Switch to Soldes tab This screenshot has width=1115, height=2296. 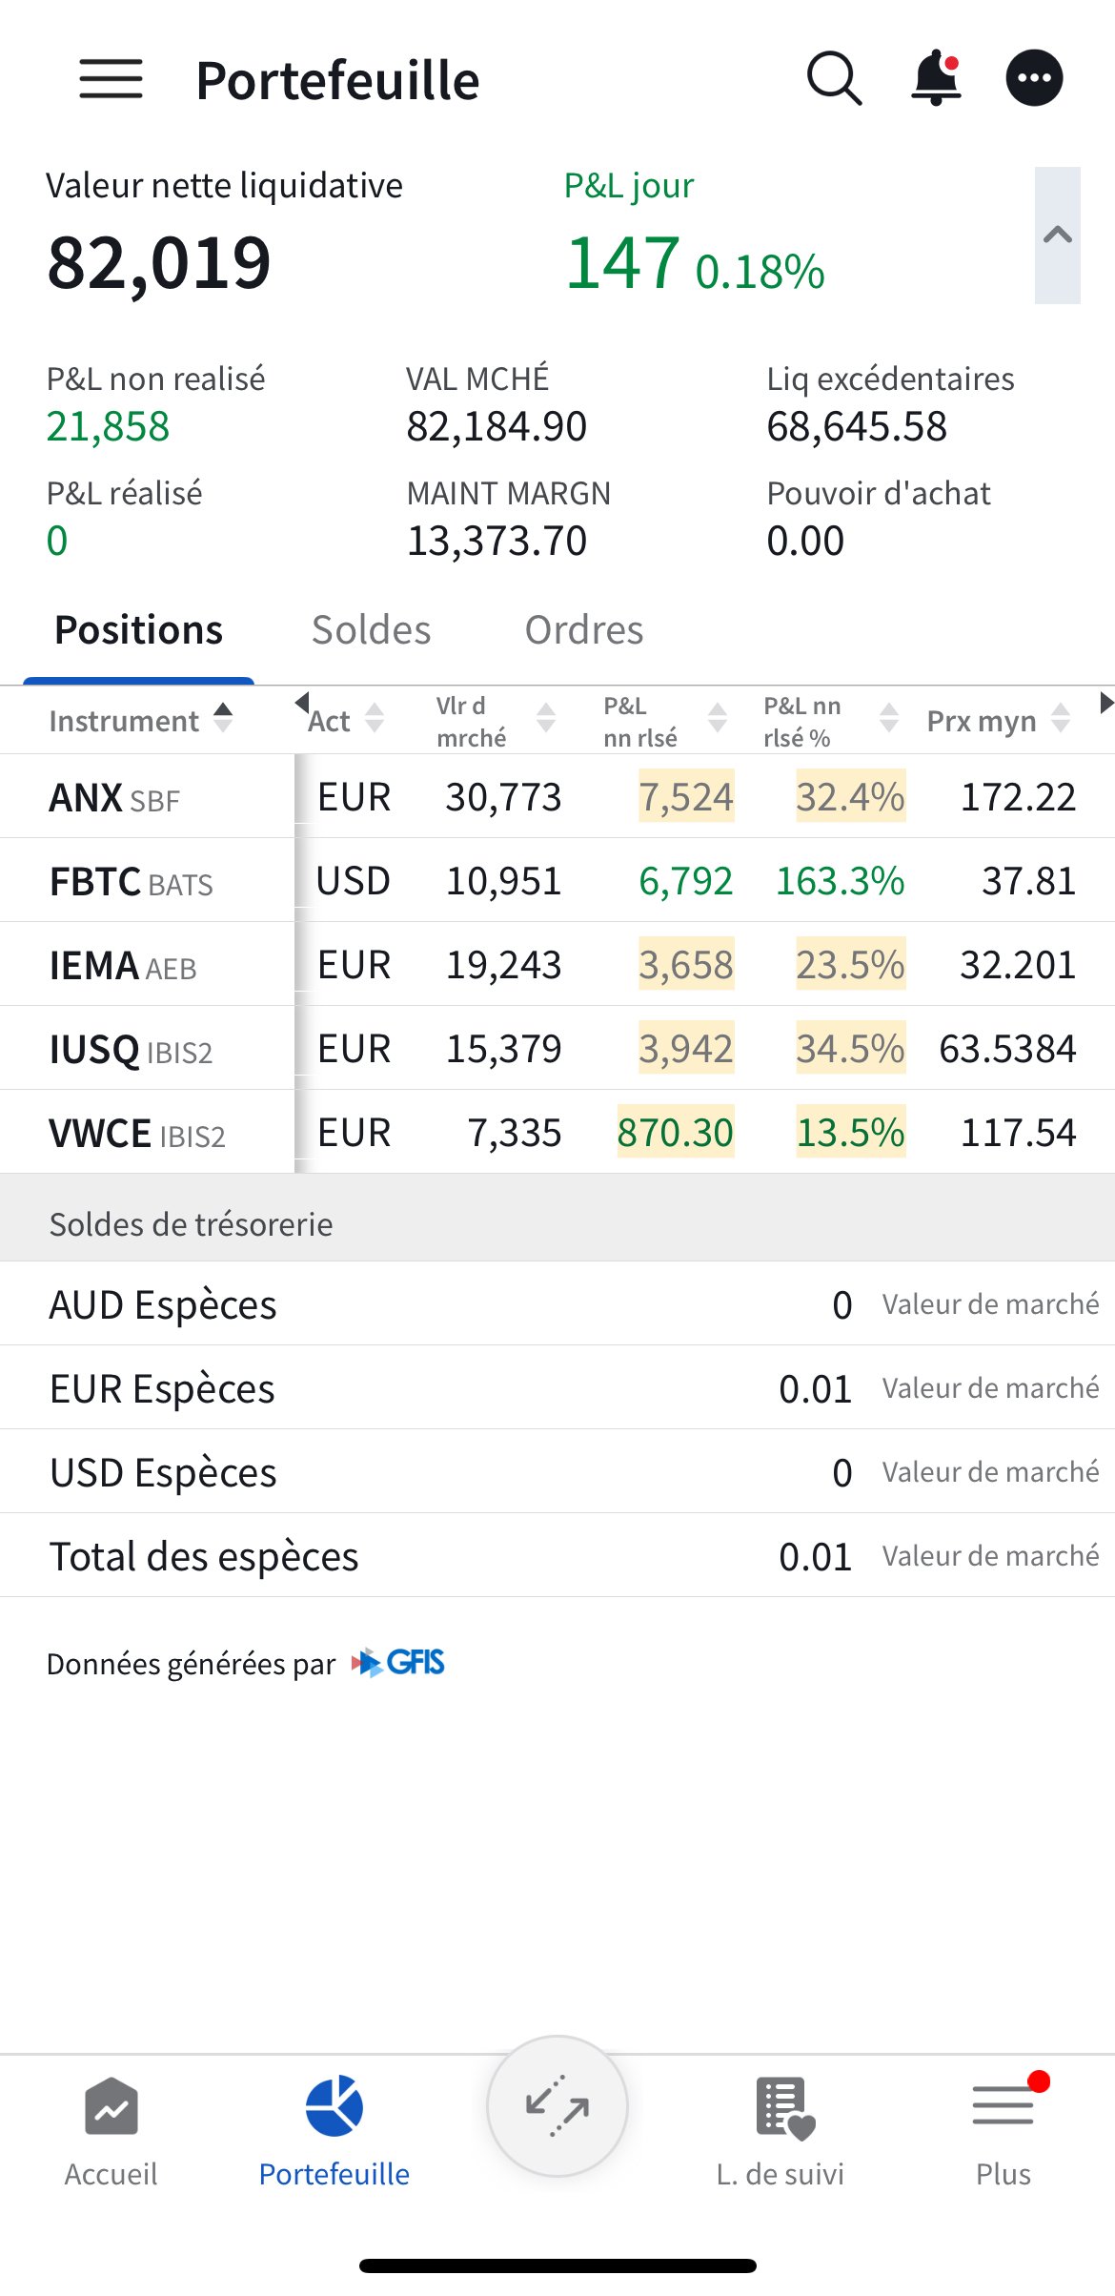click(x=371, y=630)
